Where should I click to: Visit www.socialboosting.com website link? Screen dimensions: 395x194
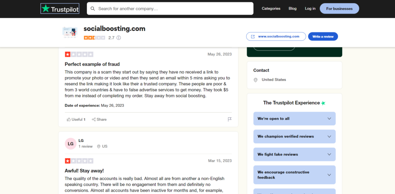(x=276, y=37)
